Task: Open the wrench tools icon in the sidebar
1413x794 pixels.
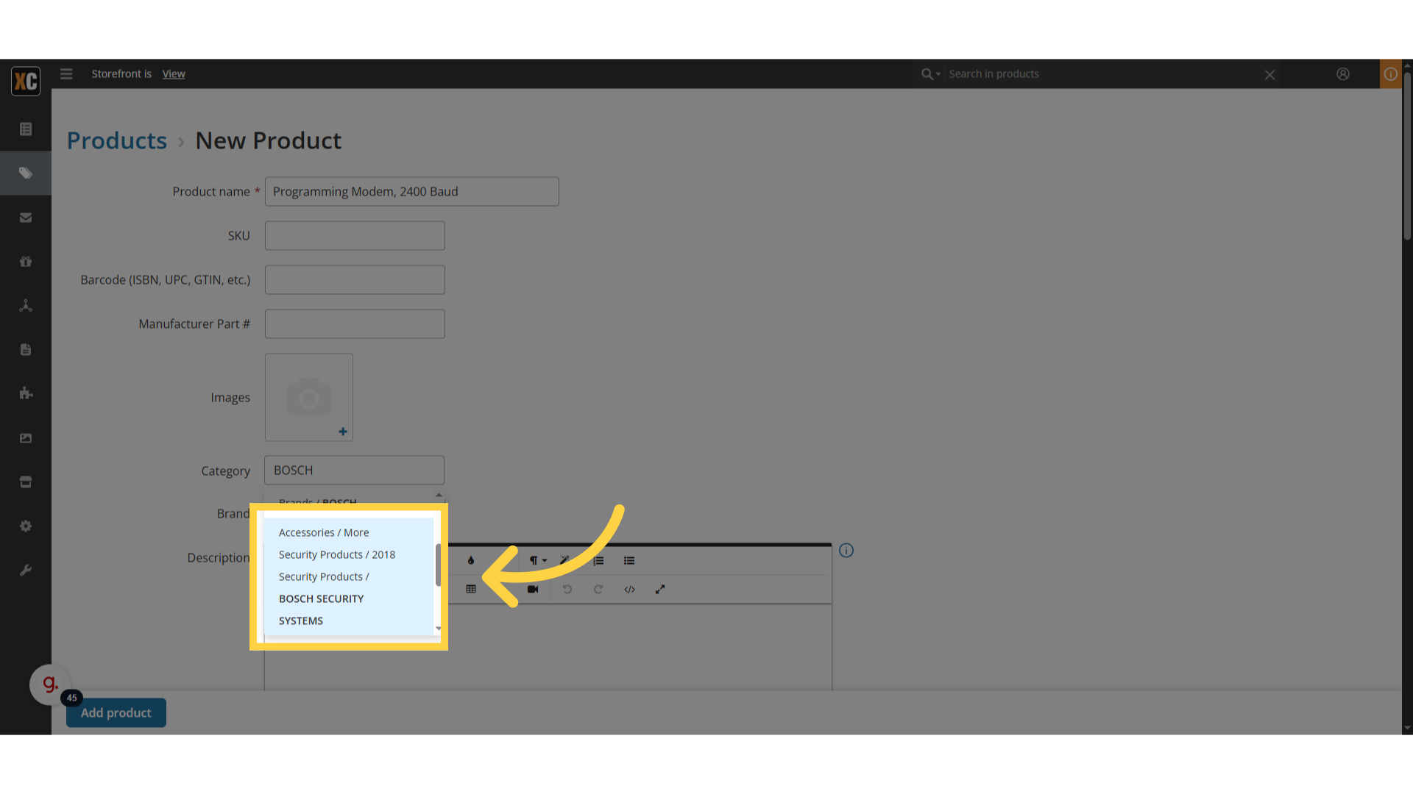Action: point(26,571)
